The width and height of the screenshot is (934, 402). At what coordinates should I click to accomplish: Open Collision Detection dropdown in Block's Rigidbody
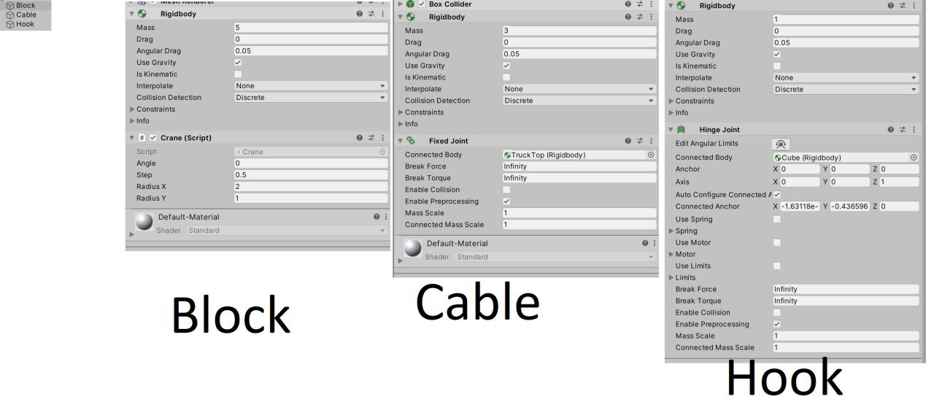coord(311,98)
